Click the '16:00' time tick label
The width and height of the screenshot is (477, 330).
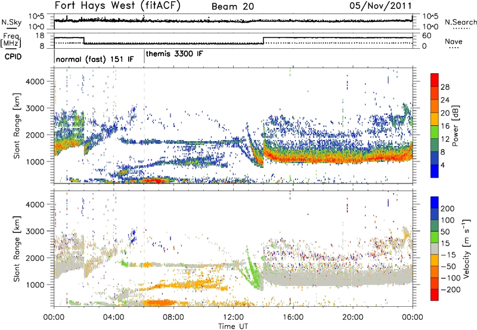point(293,317)
